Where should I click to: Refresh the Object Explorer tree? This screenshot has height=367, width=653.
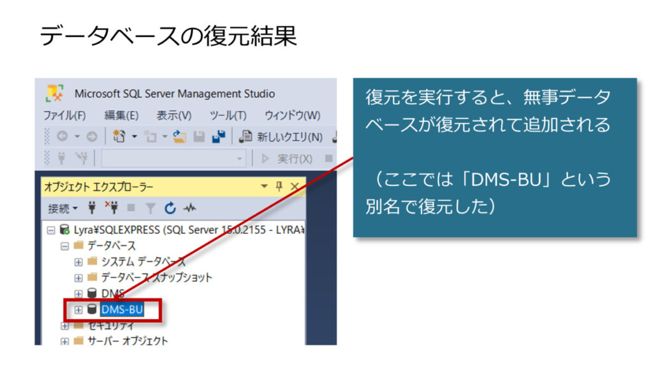170,208
